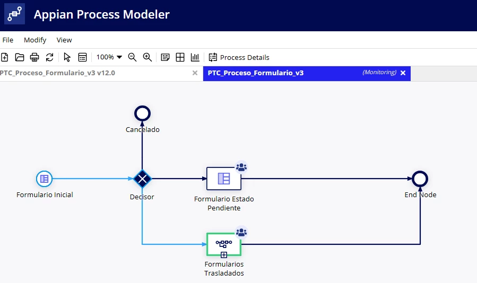Open the properties list icon in toolbar

pos(82,57)
